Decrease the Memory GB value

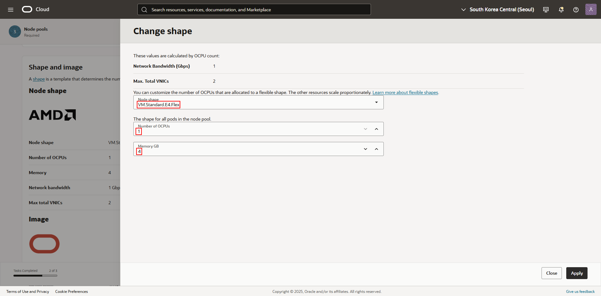365,149
